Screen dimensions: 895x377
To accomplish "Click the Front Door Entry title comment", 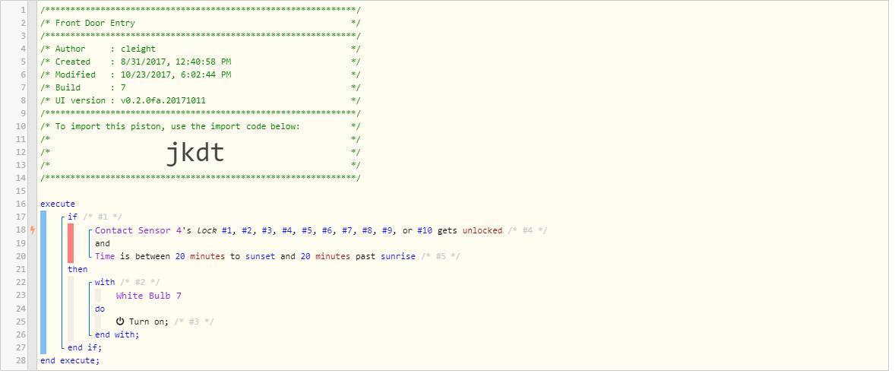I will coord(200,24).
